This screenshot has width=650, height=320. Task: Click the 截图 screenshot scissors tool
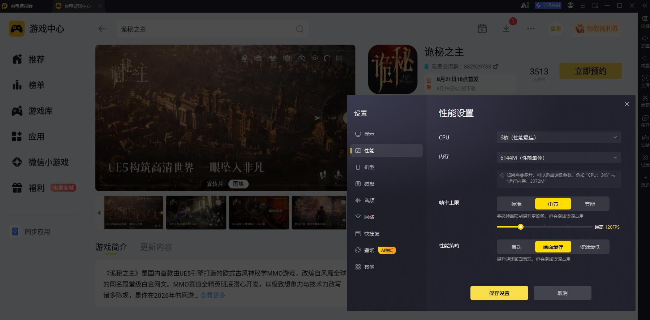645,101
